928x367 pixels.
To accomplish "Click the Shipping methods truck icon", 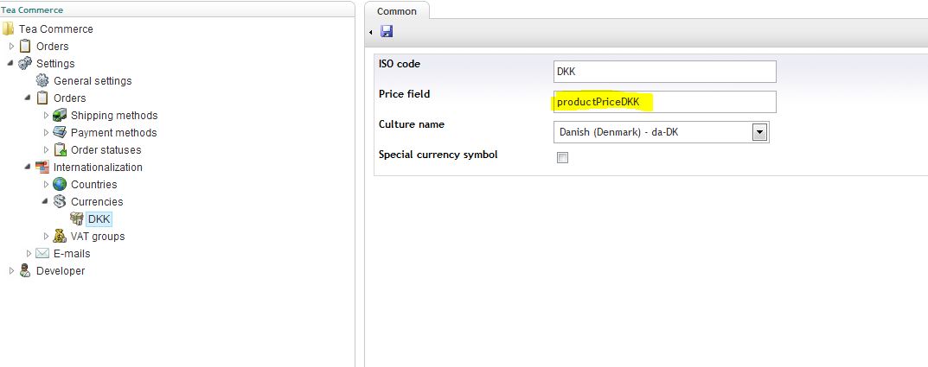I will pos(60,115).
